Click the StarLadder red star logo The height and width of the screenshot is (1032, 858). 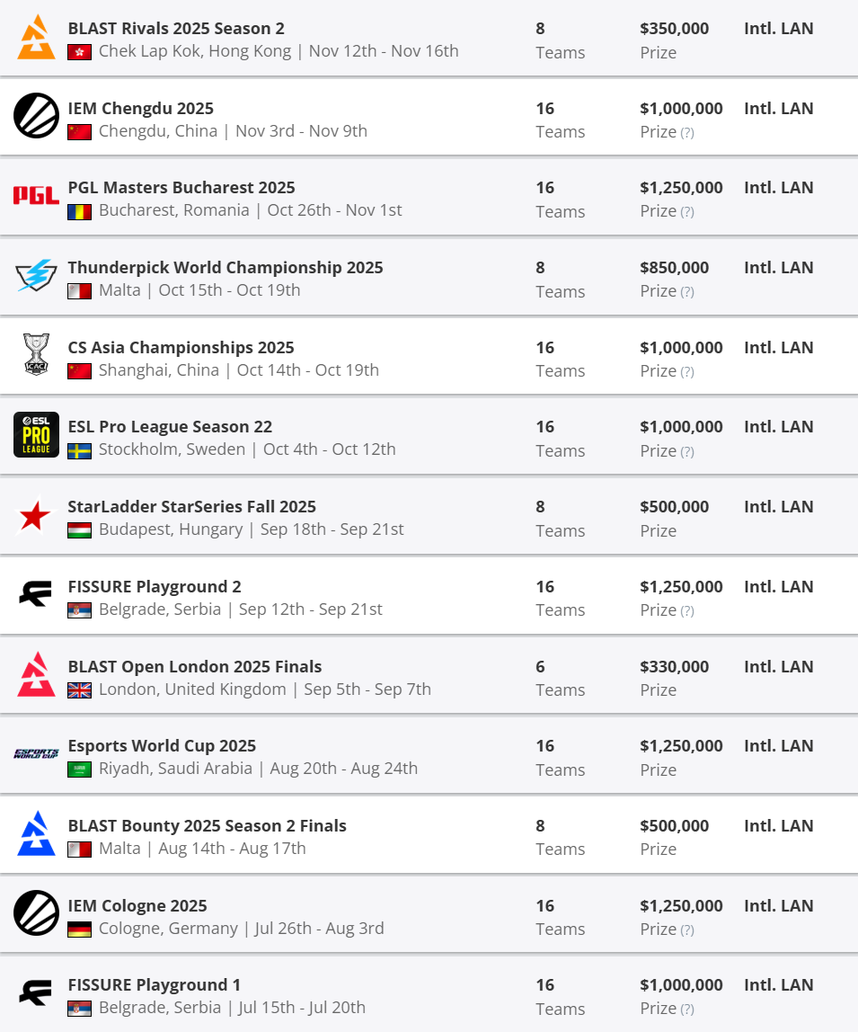coord(36,514)
